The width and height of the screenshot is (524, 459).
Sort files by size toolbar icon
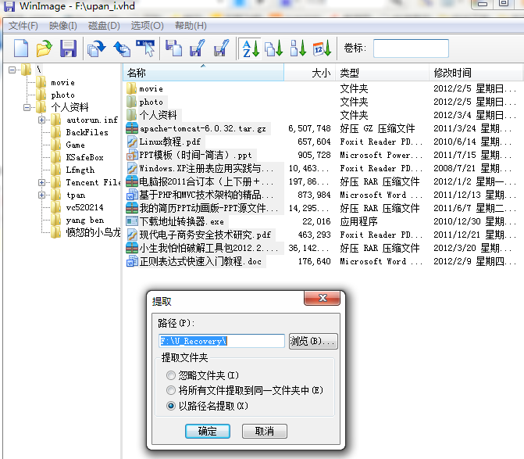pyautogui.click(x=298, y=48)
